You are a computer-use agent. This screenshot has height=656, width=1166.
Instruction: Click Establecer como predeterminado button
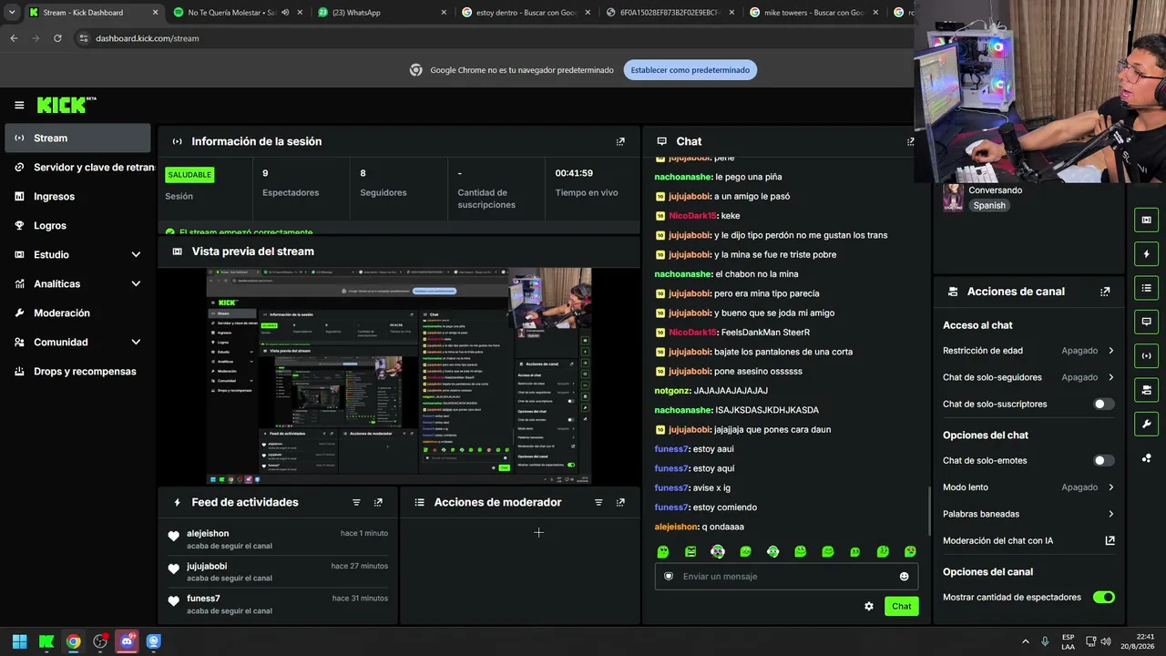click(690, 70)
